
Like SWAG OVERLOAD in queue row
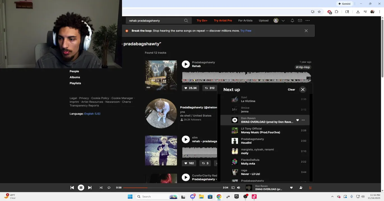297,120
